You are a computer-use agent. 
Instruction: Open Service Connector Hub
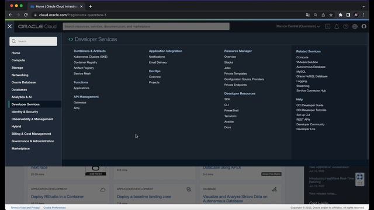[311, 91]
